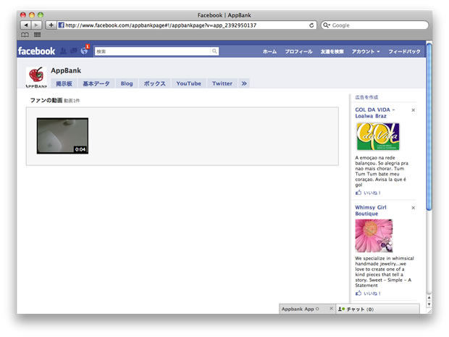The image size is (449, 337).
Task: Switch to the Twitter tab
Action: click(222, 83)
